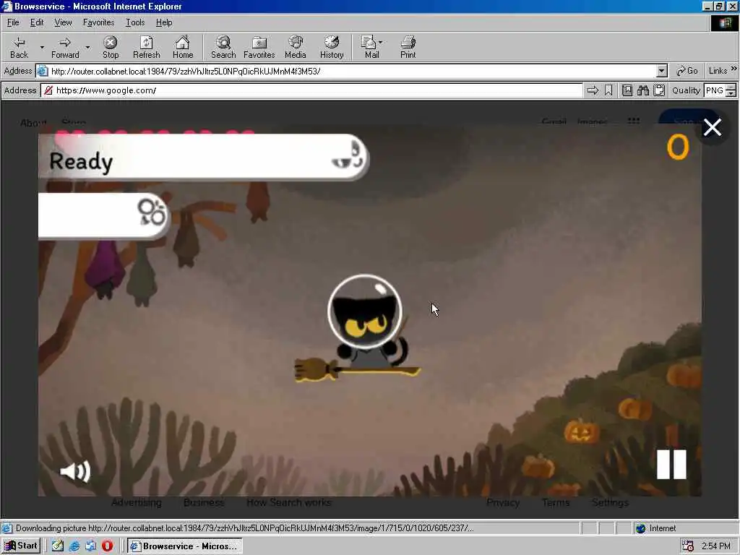Click the dimmed Business footer link
Screen dimensions: 740x555
tap(203, 503)
